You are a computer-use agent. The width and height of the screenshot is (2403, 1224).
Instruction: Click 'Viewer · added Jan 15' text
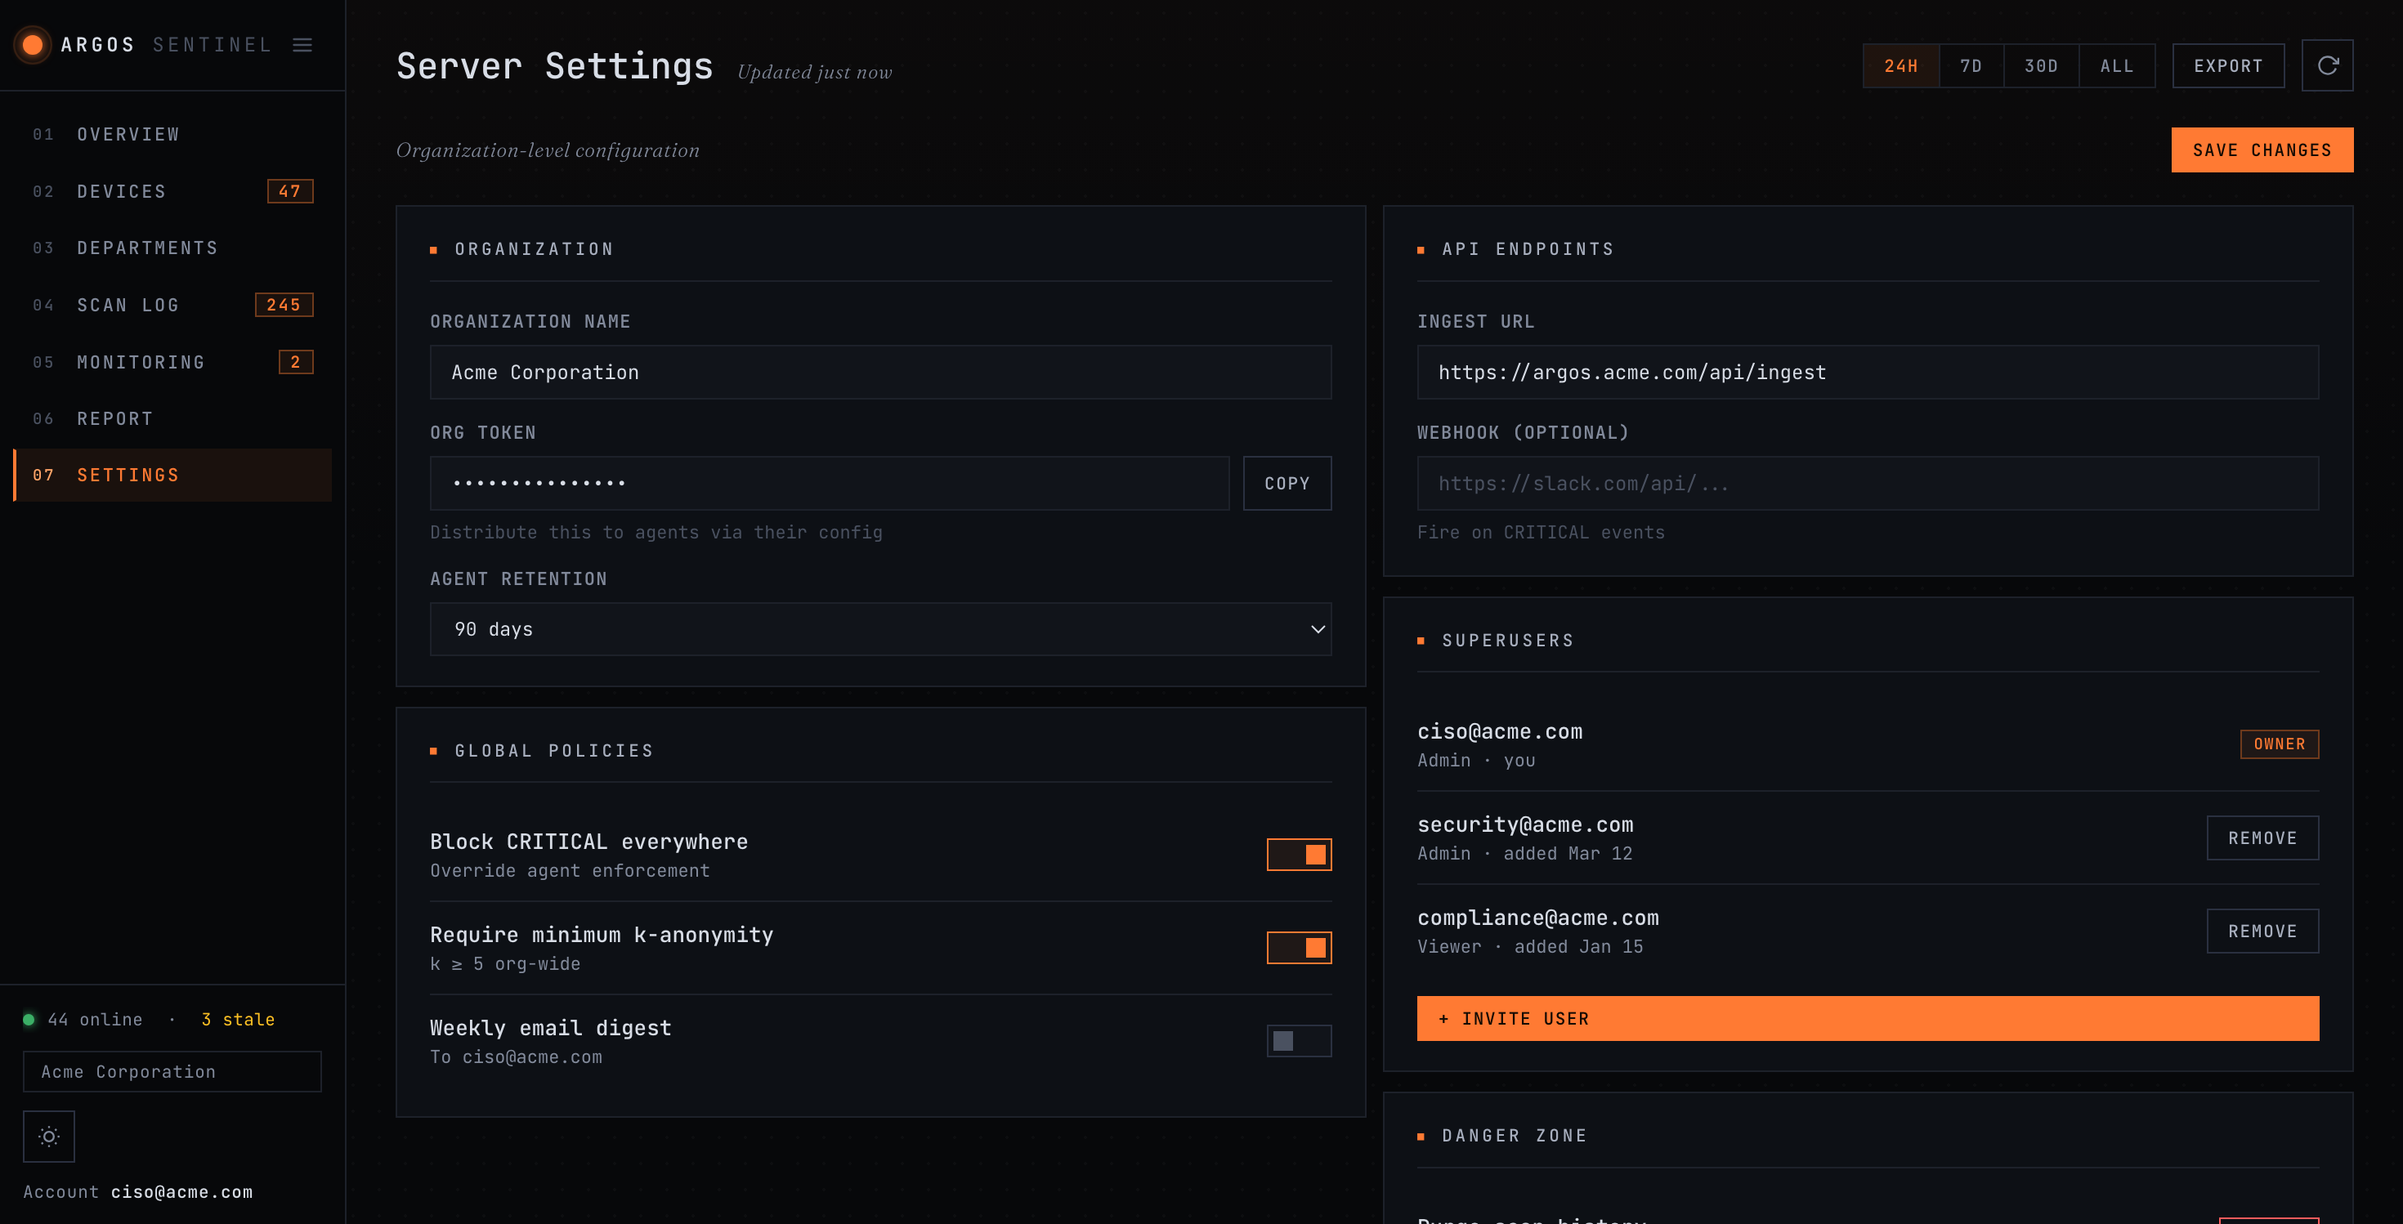tap(1530, 946)
